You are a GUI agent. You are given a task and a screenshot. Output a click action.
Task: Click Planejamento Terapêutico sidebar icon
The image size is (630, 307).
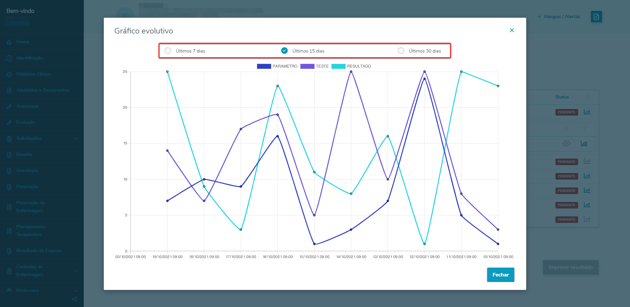[x=9, y=231]
